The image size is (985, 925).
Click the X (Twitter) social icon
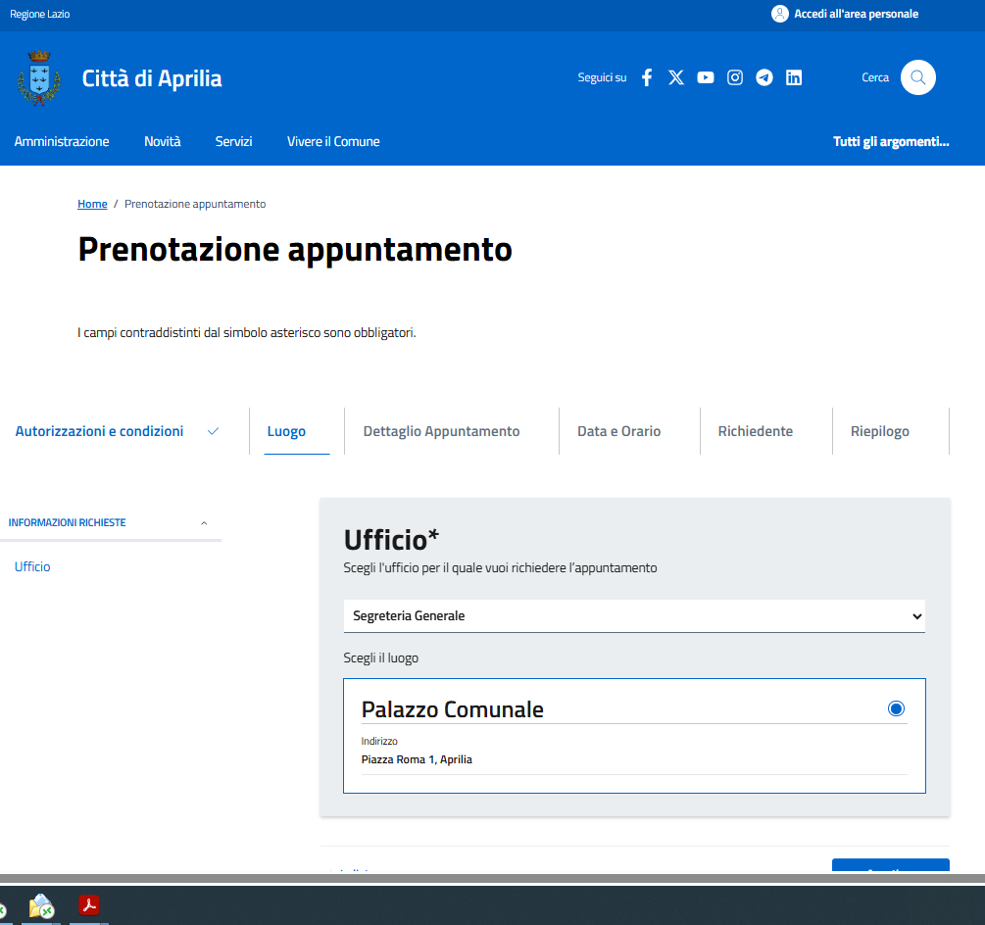(x=676, y=78)
